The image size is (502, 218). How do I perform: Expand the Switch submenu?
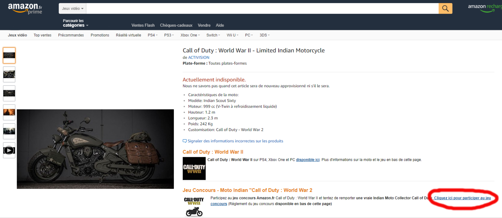coord(213,35)
